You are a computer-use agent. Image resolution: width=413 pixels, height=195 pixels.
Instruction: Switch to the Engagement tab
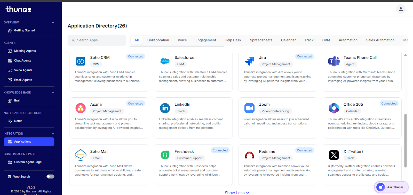click(x=206, y=40)
